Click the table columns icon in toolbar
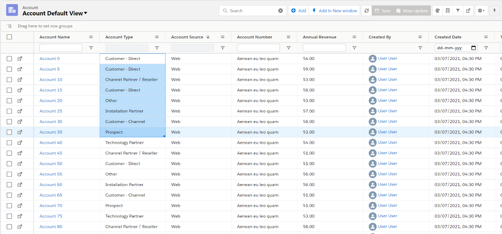 [x=448, y=11]
